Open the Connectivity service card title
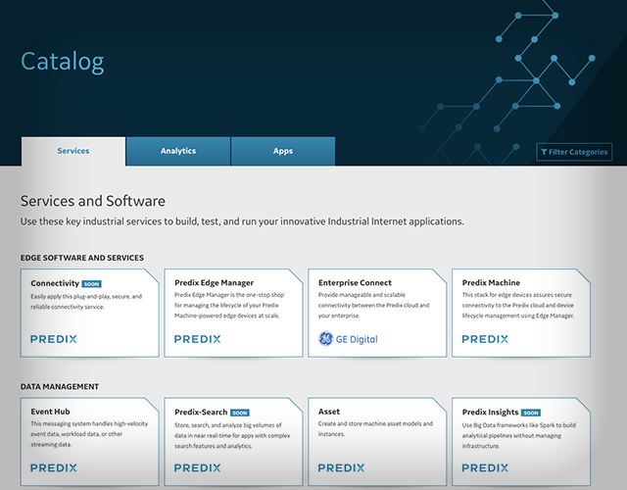 (55, 283)
